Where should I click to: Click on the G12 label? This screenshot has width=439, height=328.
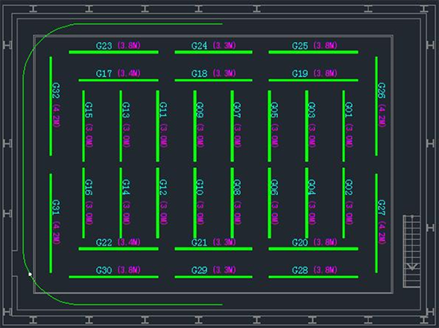click(x=163, y=187)
